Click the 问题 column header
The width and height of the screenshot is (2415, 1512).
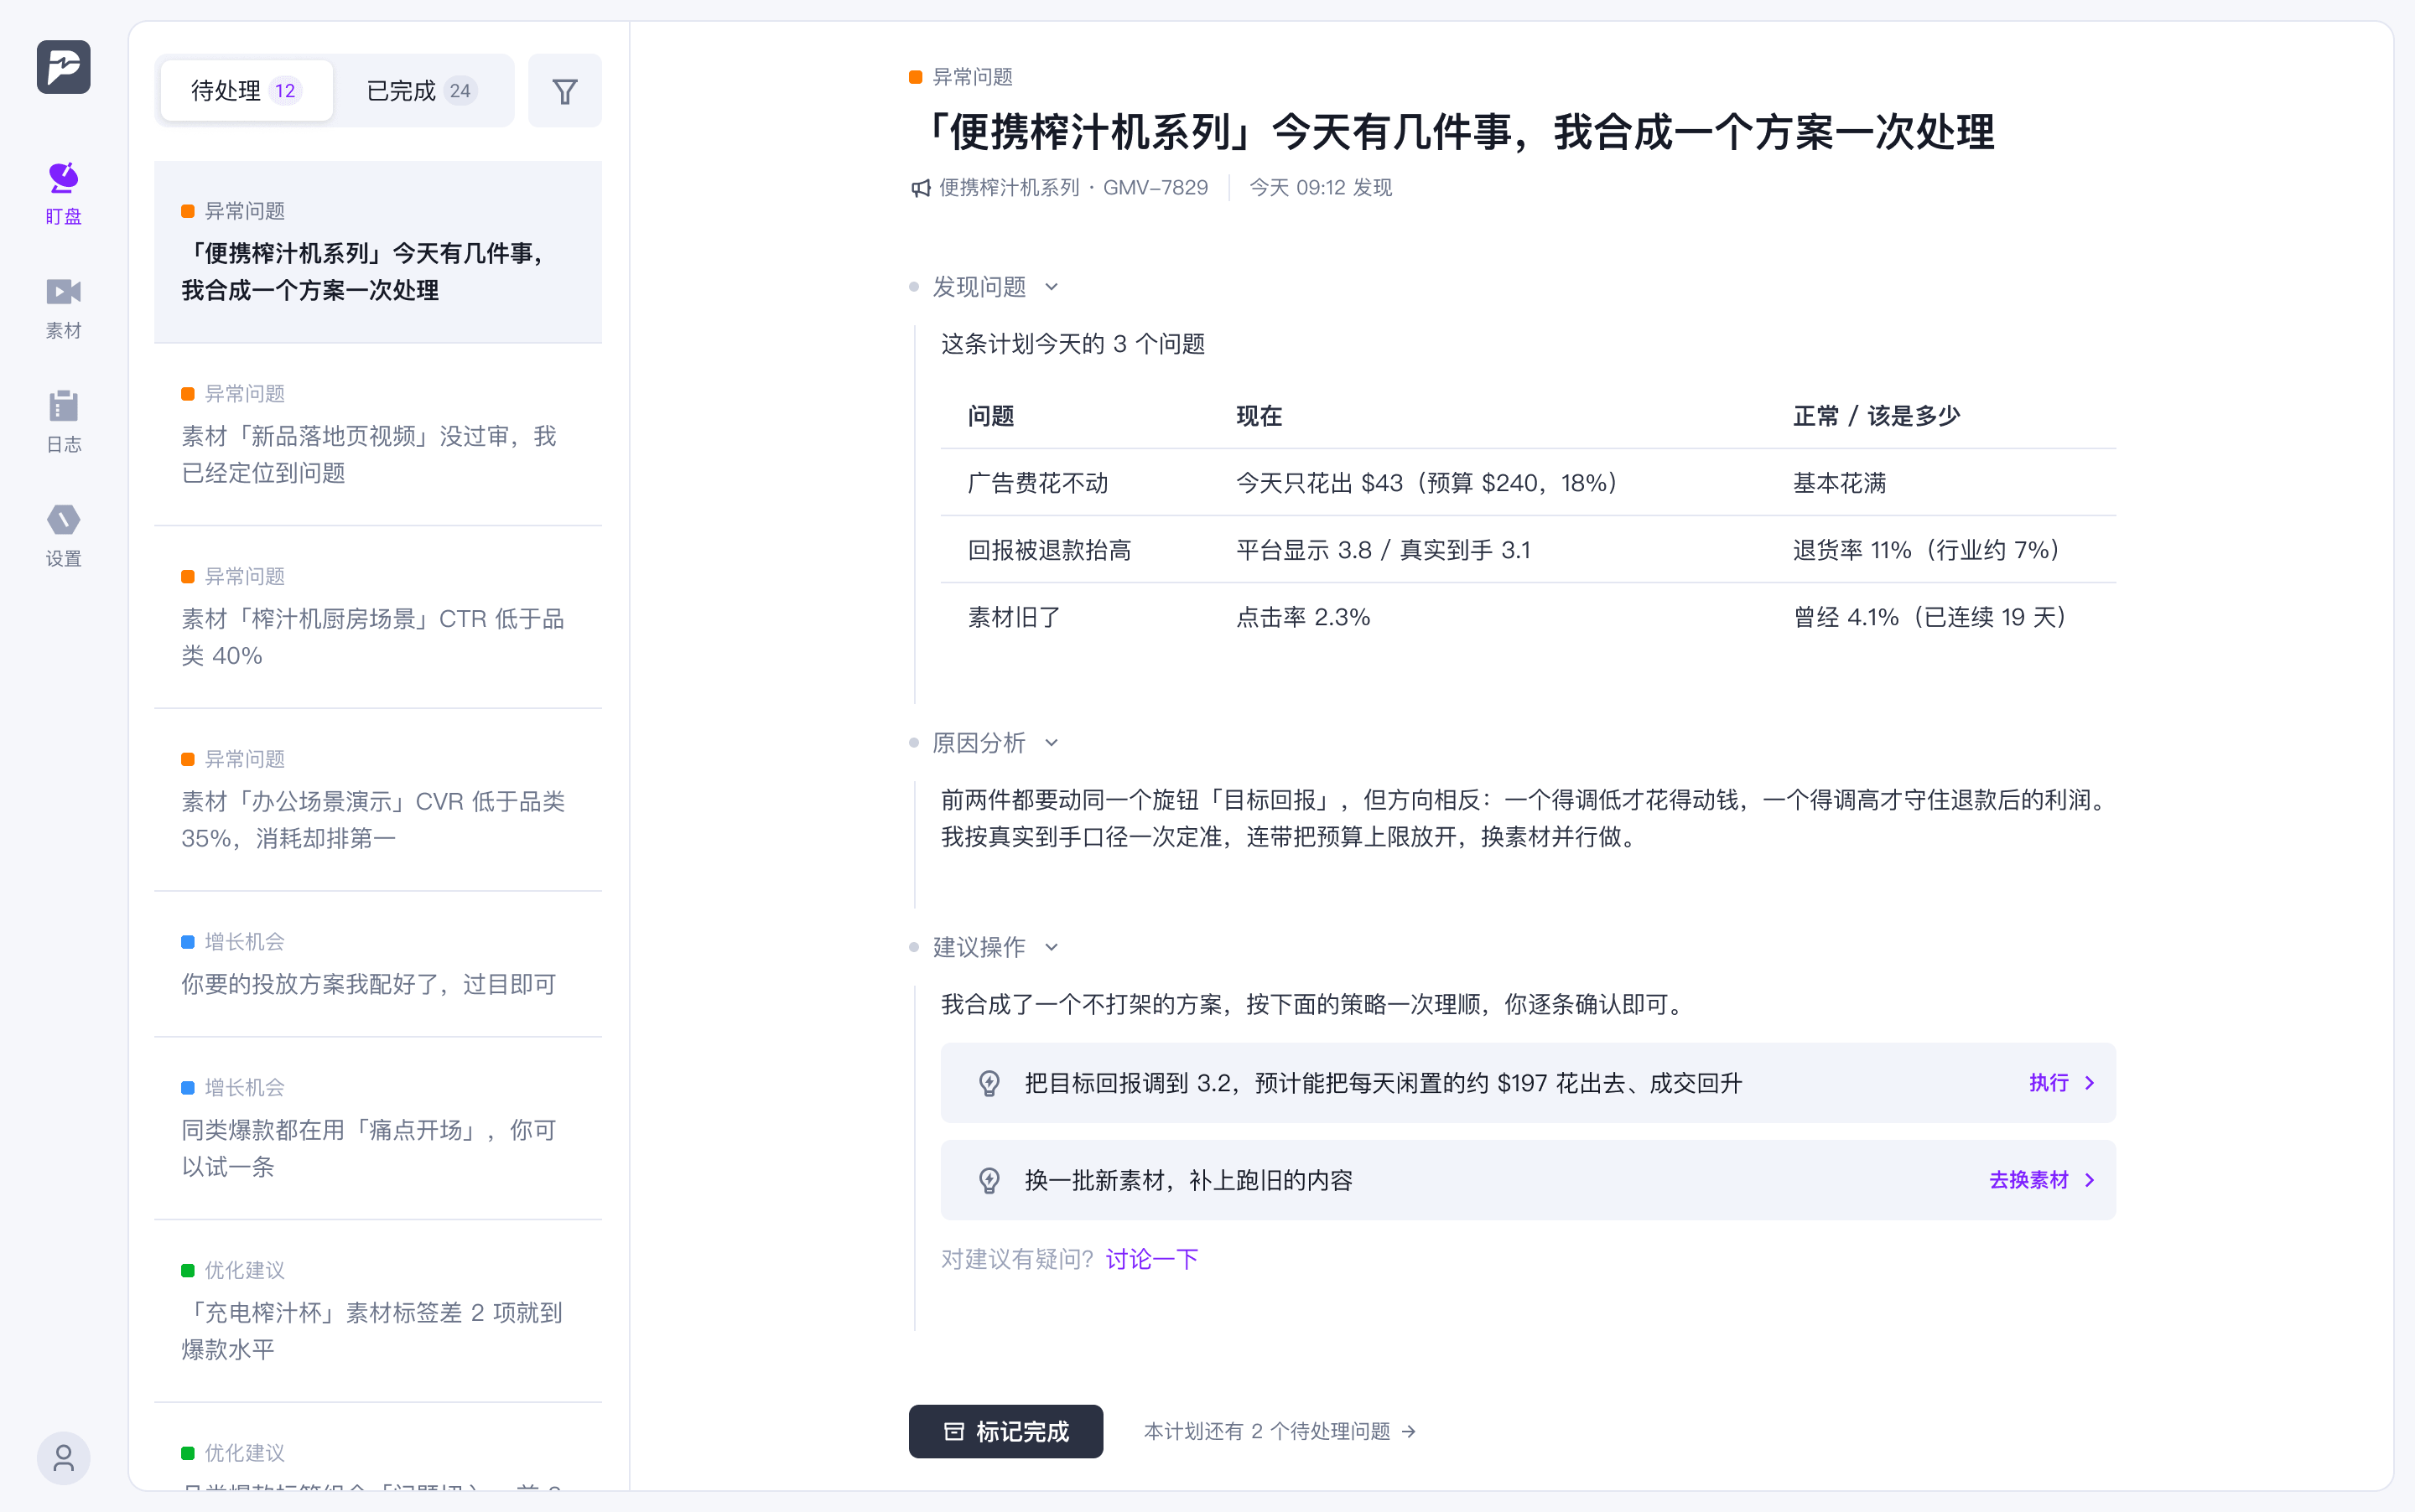[x=990, y=416]
